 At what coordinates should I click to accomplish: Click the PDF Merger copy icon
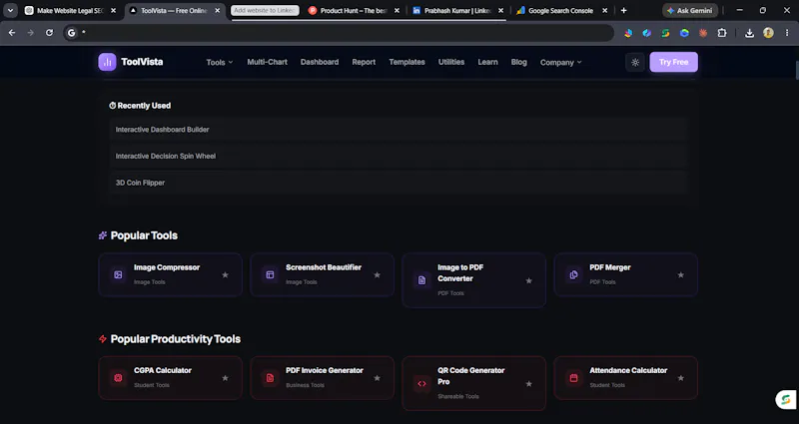pos(573,275)
